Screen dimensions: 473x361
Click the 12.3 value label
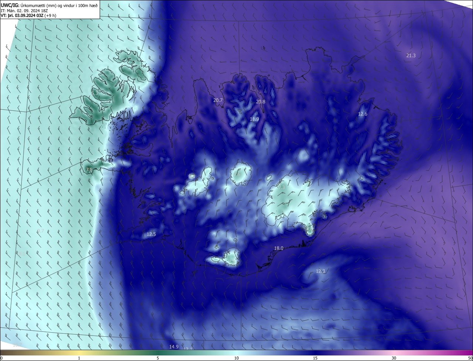point(320,271)
